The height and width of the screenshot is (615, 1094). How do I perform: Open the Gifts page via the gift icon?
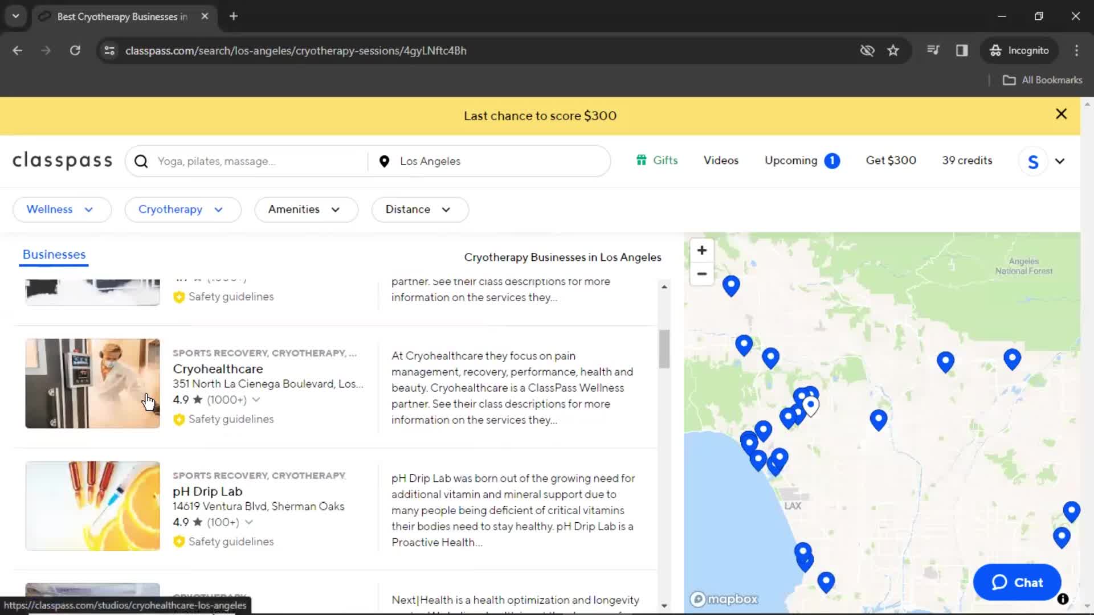click(642, 160)
